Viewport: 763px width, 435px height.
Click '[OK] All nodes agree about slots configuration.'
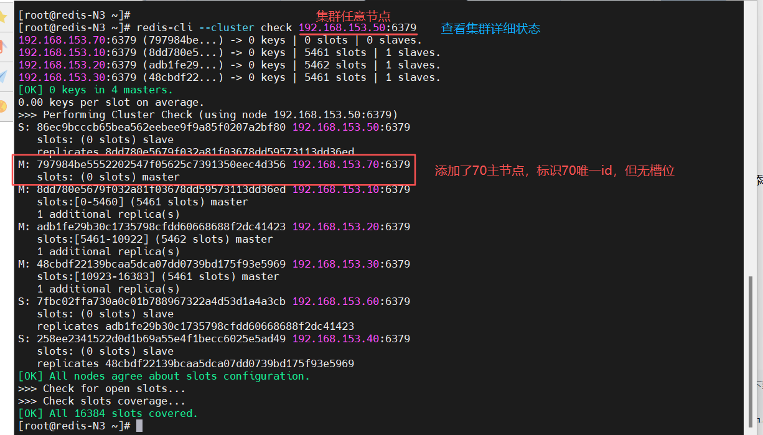pos(164,376)
